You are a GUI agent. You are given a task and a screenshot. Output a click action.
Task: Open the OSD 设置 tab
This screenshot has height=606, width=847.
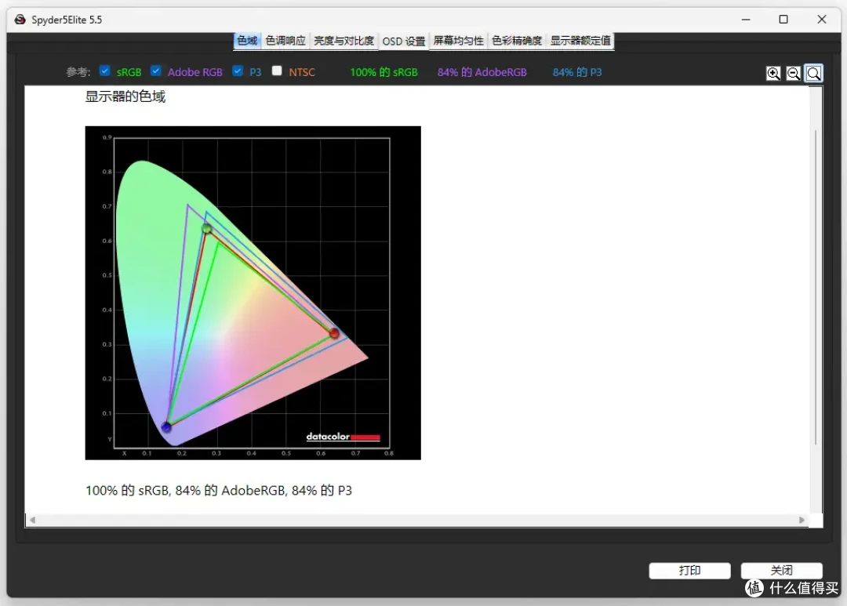(404, 41)
